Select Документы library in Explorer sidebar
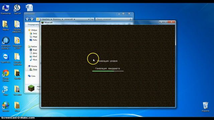The image size is (214, 120). (33, 53)
